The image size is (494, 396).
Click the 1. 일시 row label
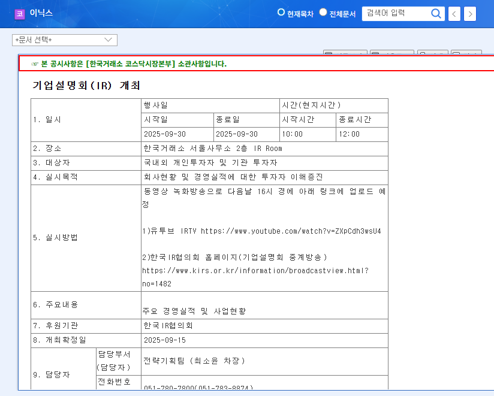click(47, 120)
